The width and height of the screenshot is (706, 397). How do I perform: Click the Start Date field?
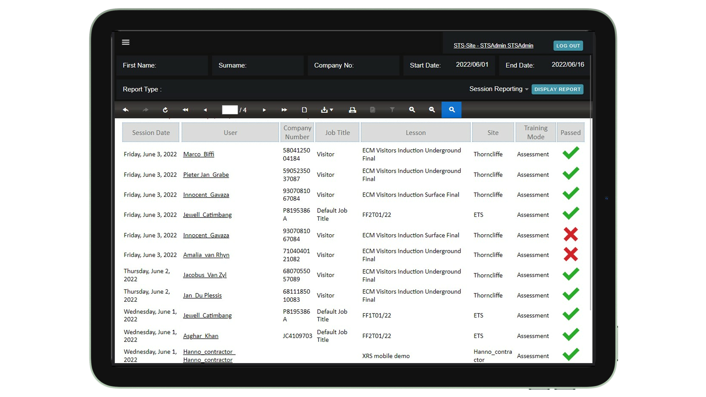point(472,65)
